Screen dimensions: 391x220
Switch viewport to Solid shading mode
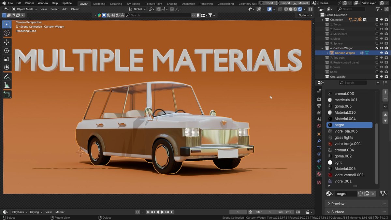point(290,9)
